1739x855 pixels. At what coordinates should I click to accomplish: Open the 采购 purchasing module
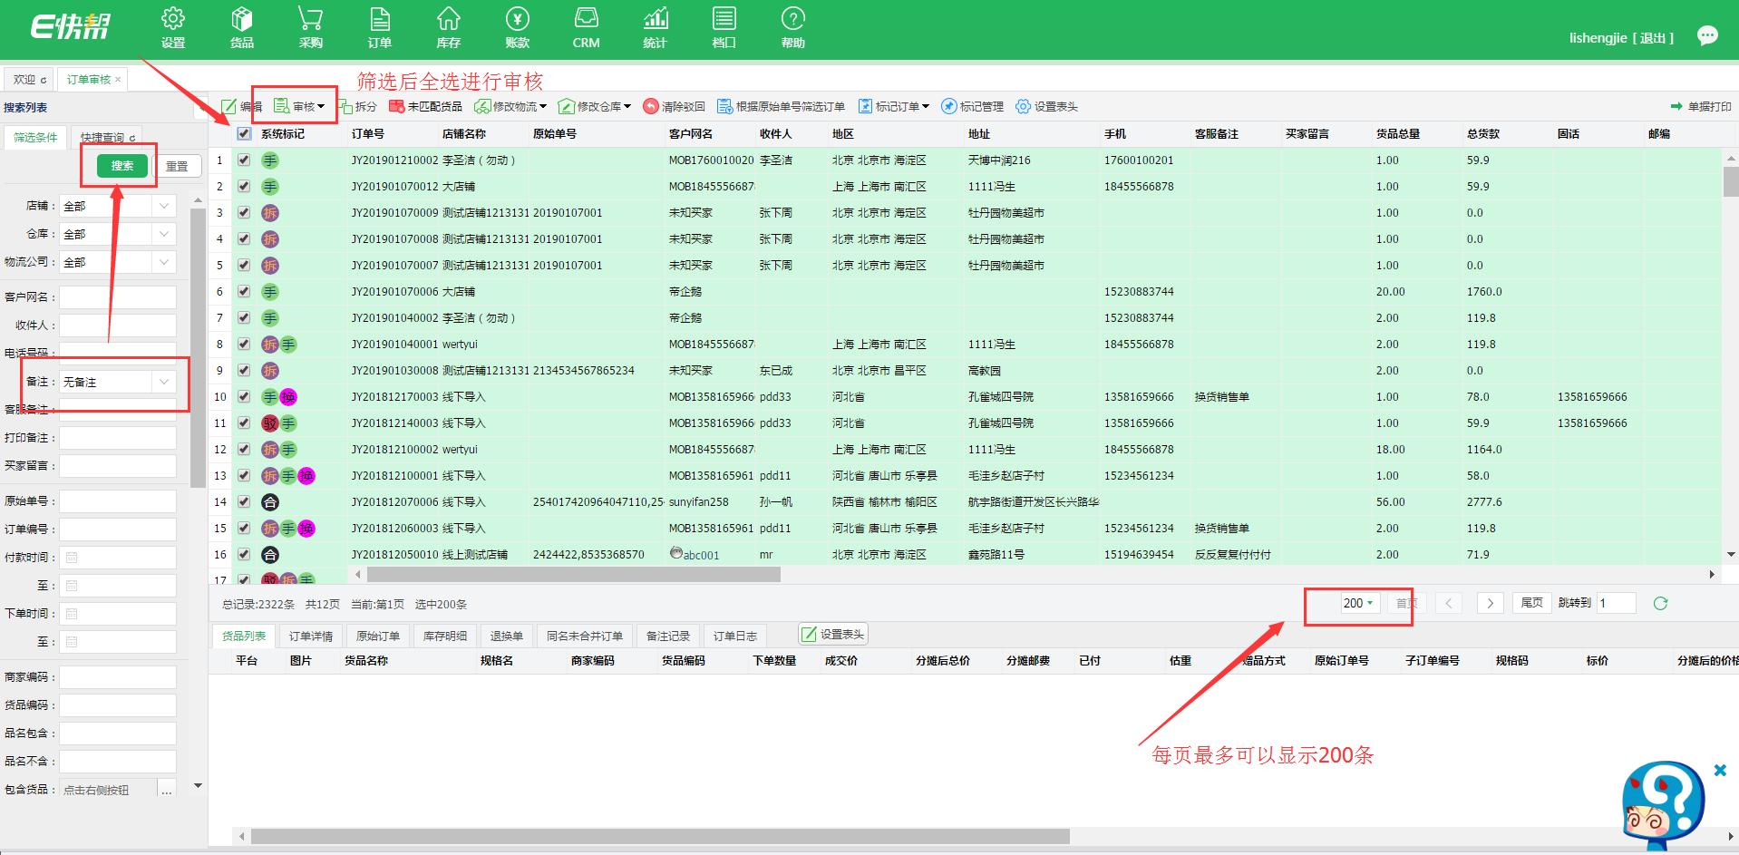[311, 29]
